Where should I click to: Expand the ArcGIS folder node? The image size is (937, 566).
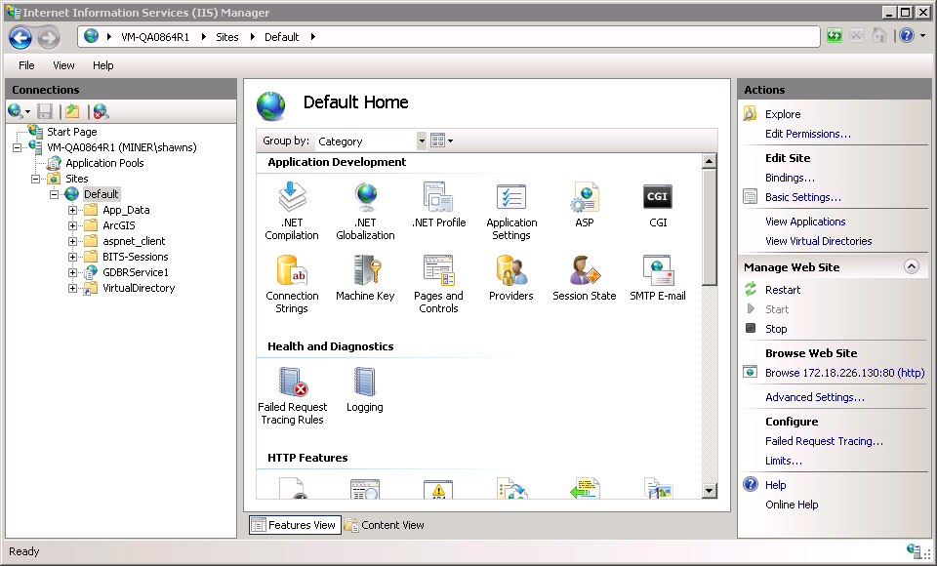tap(72, 225)
